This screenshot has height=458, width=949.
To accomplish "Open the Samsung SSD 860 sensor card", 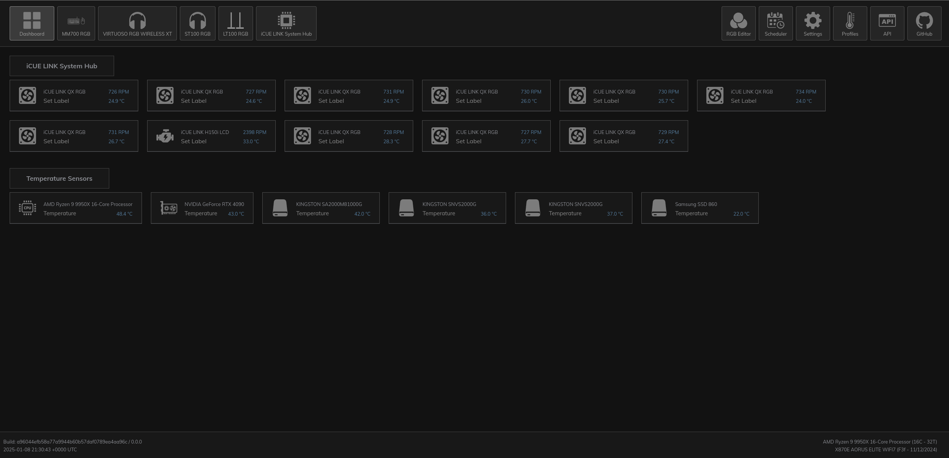I will (699, 208).
